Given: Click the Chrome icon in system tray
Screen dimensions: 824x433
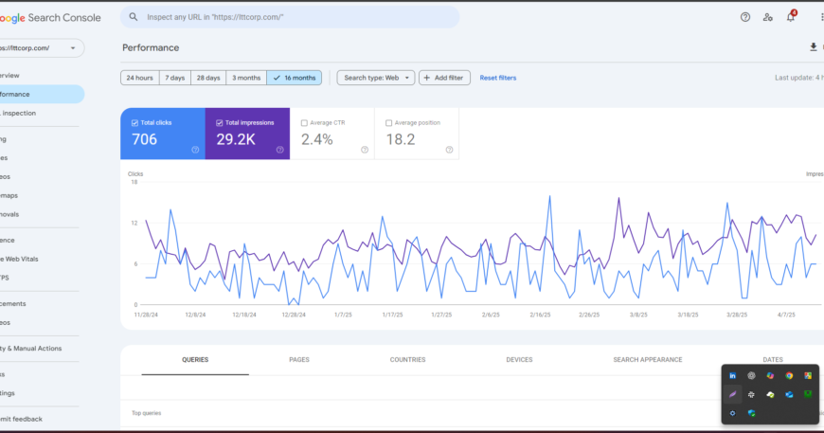Looking at the screenshot, I should [789, 376].
